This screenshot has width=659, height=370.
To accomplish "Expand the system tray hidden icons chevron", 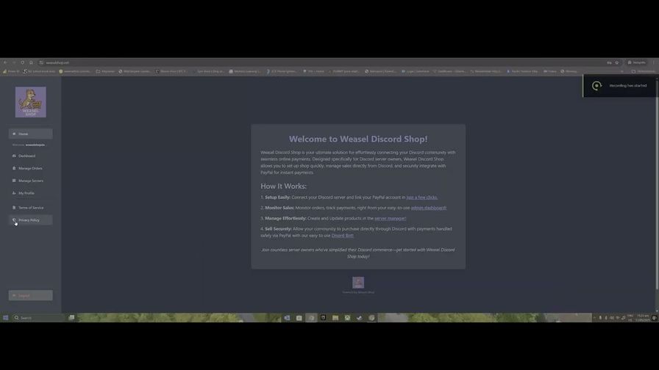I will pyautogui.click(x=594, y=318).
